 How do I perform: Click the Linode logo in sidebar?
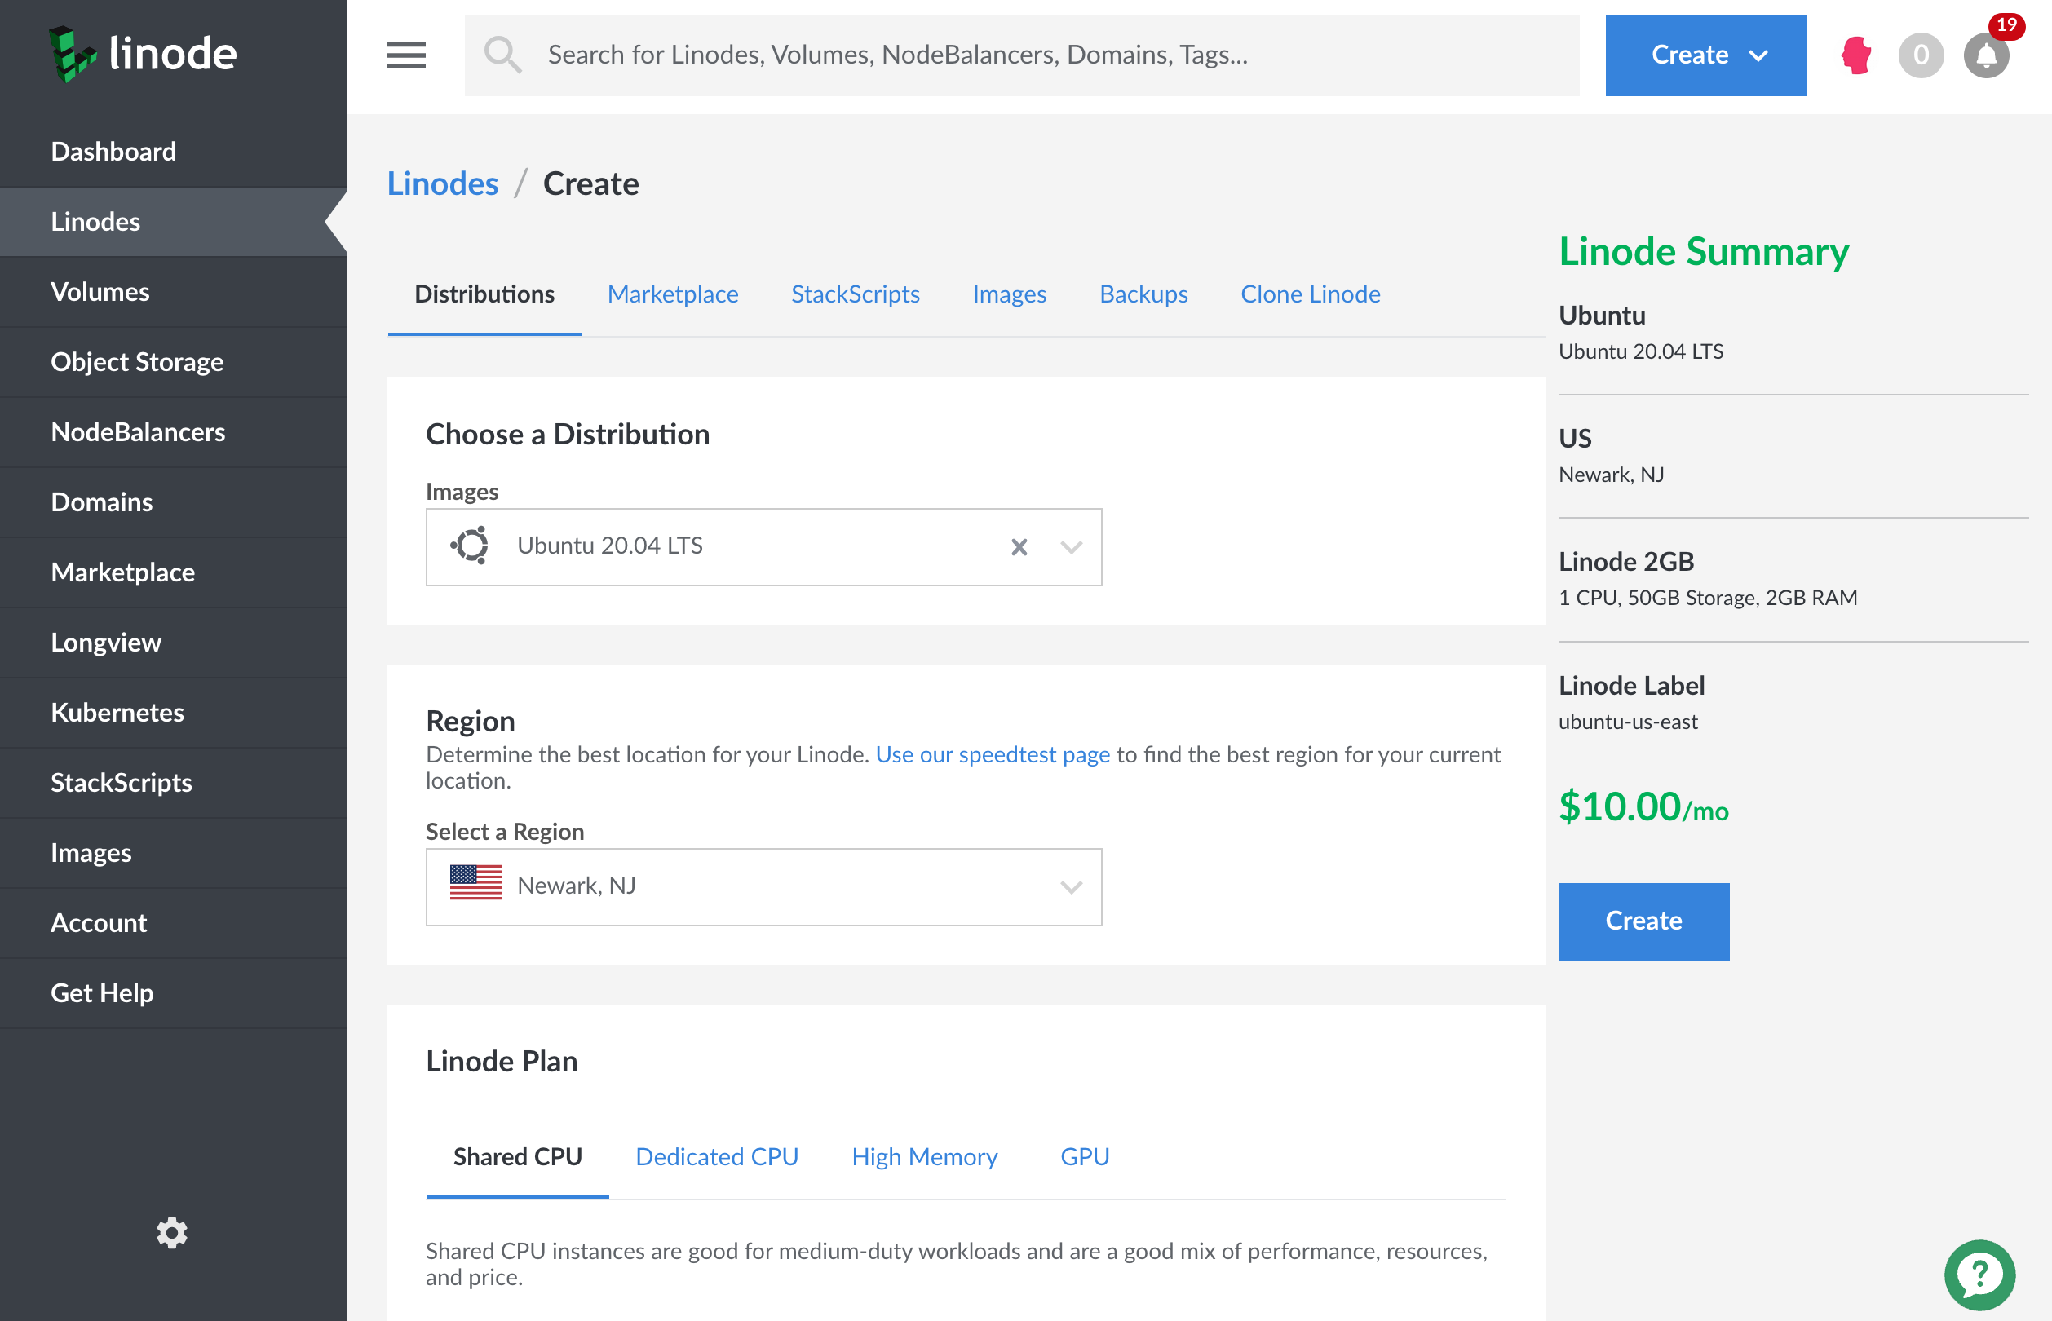coord(143,54)
